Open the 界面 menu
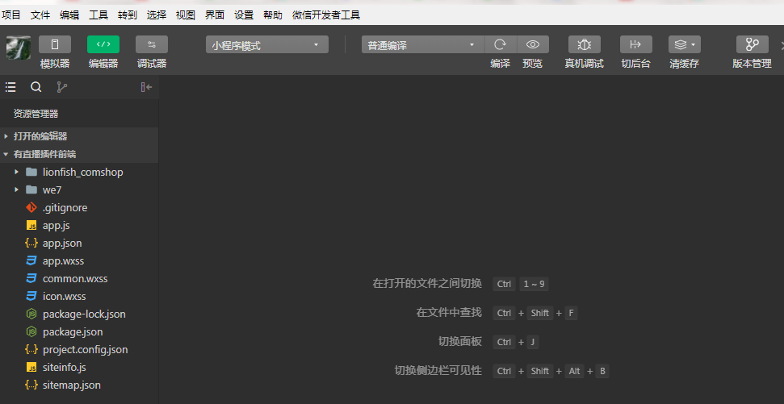 tap(215, 15)
